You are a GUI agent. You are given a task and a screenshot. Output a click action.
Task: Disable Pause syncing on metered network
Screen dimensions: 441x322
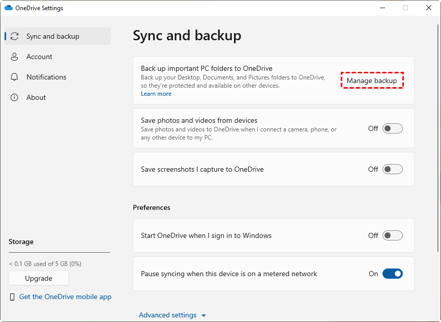pyautogui.click(x=392, y=274)
